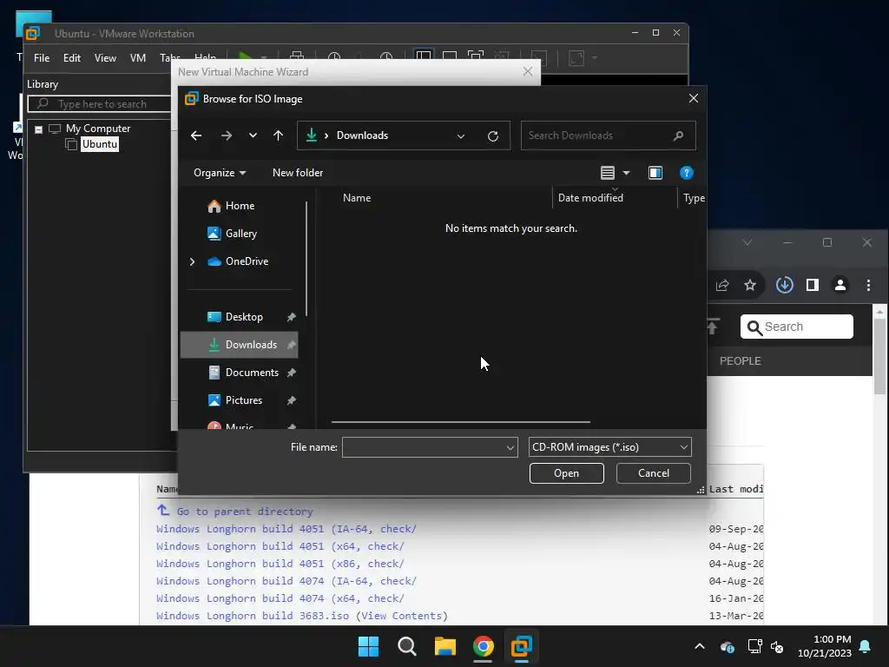889x667 pixels.
Task: Go up one folder level in file dialog
Action: [x=278, y=135]
